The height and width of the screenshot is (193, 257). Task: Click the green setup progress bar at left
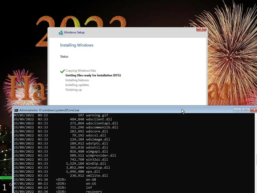[6, 178]
